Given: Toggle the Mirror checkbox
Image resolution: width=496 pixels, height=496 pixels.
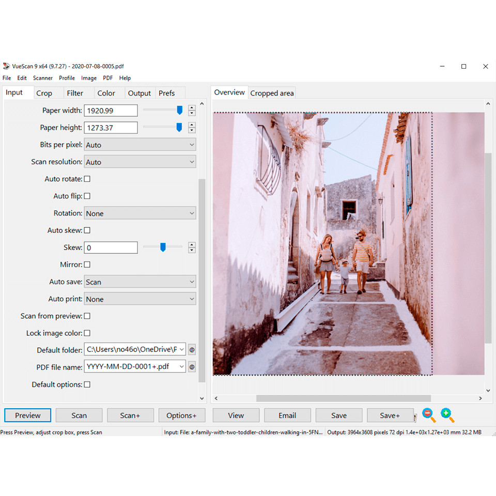Looking at the screenshot, I should tap(87, 265).
